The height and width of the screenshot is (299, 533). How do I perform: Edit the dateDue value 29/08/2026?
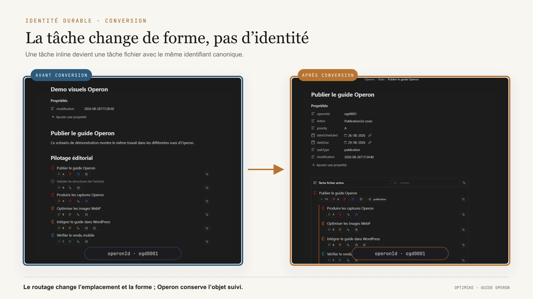click(357, 143)
